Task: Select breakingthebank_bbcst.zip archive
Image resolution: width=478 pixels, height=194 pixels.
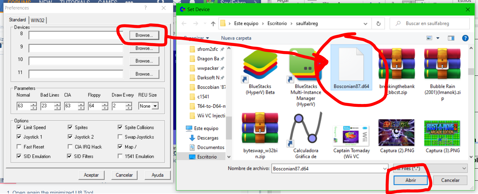Action: click(x=397, y=72)
